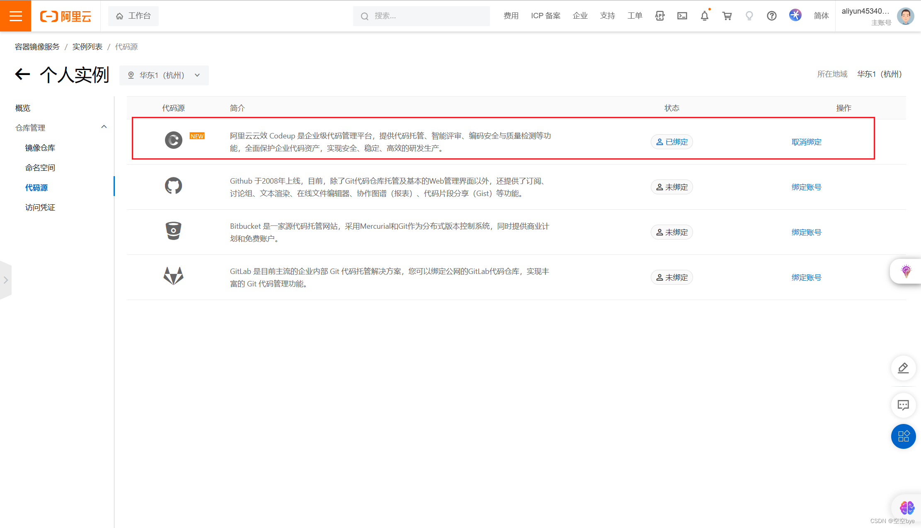Focus the 搜索 search field
The width and height of the screenshot is (921, 528).
point(421,16)
